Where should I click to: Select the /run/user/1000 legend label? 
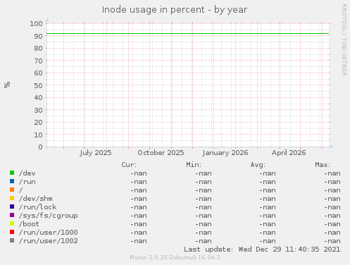pyautogui.click(x=49, y=233)
